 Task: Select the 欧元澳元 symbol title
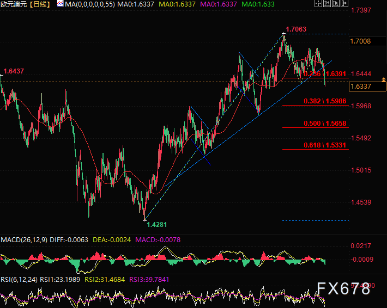[x=14, y=4]
